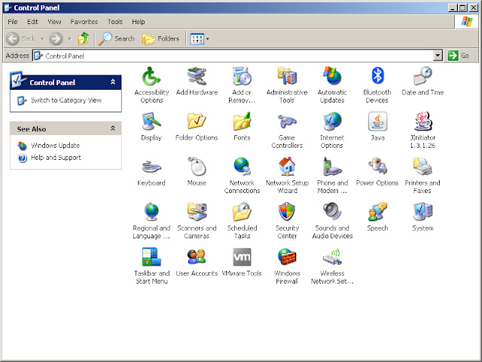Image resolution: width=482 pixels, height=362 pixels.
Task: Open Folder Options
Action: [197, 126]
